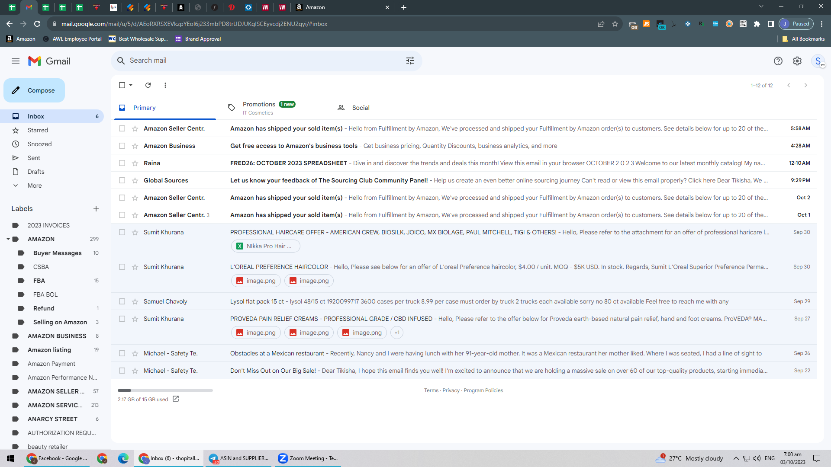The width and height of the screenshot is (831, 467).
Task: Click the storage usage progress bar
Action: [165, 390]
